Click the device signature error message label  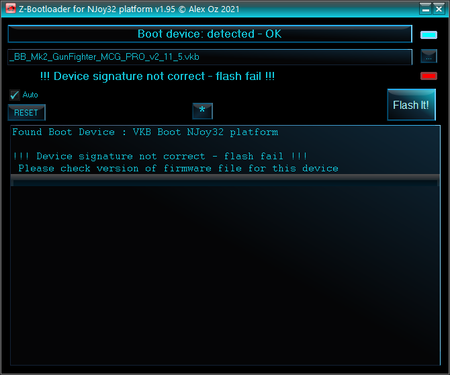tap(157, 77)
